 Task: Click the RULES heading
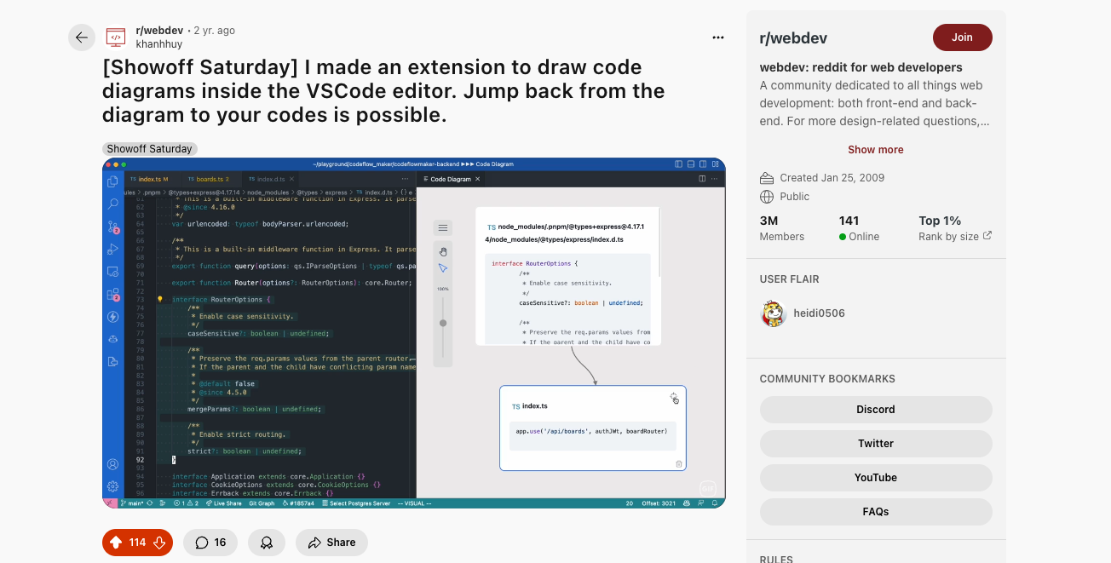pyautogui.click(x=776, y=559)
